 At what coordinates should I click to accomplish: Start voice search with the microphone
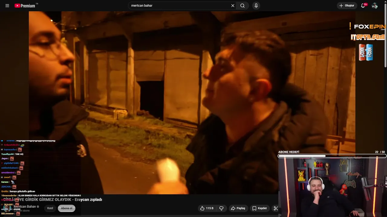pos(256,6)
